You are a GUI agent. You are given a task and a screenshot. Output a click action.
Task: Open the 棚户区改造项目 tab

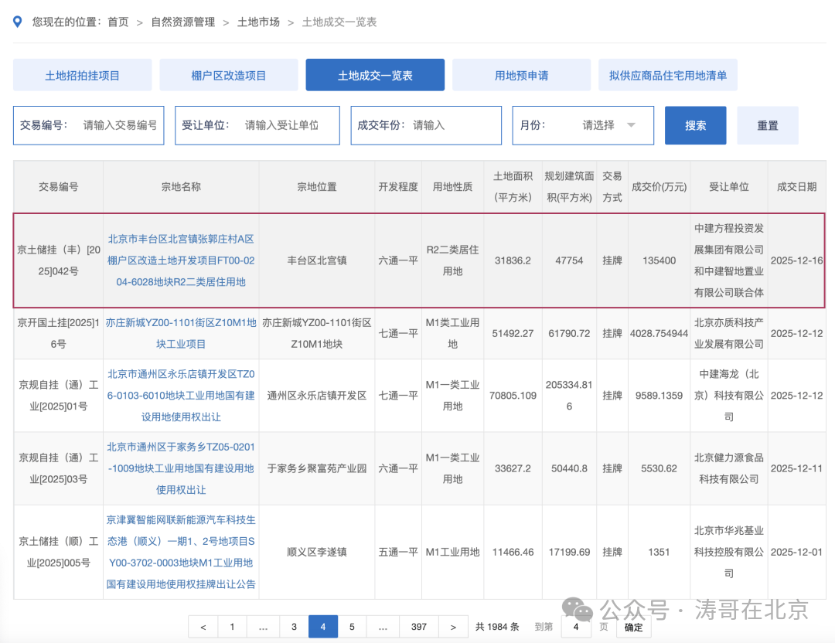click(228, 76)
